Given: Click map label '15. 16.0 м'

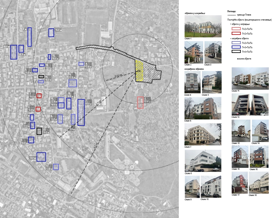Looking at the screenshot, I should point(55,57).
